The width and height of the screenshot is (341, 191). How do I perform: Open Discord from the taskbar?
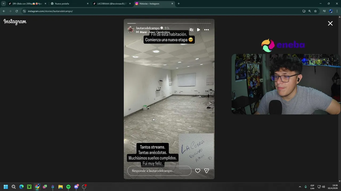pyautogui.click(x=76, y=187)
